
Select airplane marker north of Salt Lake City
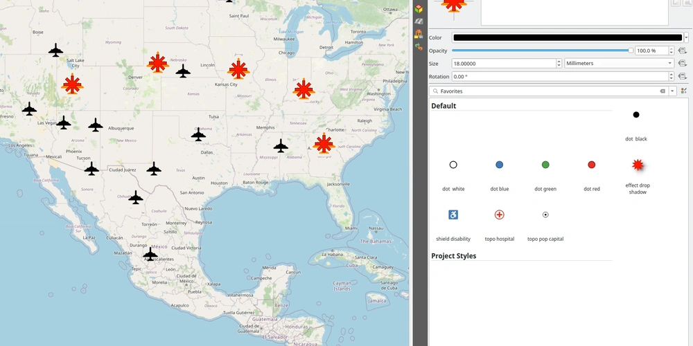55,50
